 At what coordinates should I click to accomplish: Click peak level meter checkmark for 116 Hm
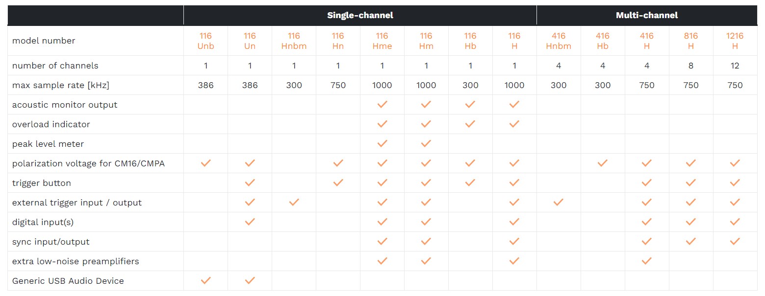[x=426, y=143]
